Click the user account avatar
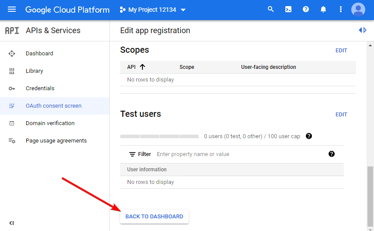 pos(358,10)
